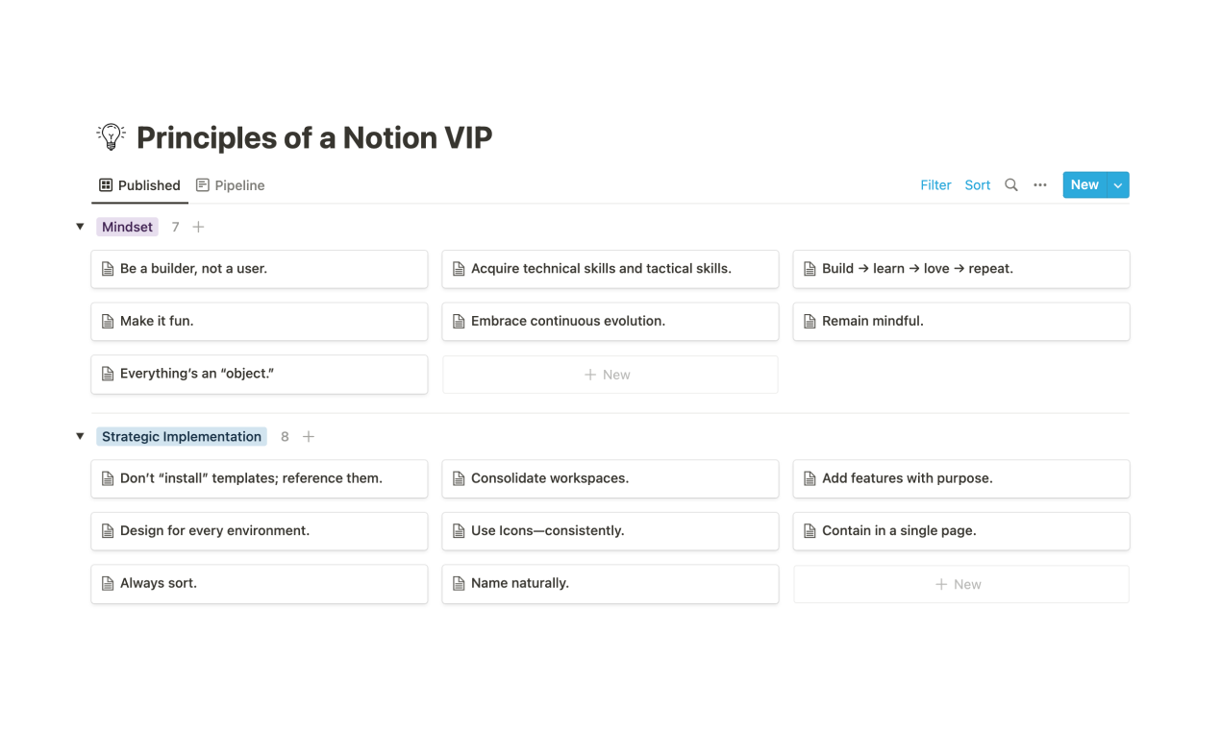Open the search magnifier icon
This screenshot has width=1221, height=730.
click(1011, 185)
